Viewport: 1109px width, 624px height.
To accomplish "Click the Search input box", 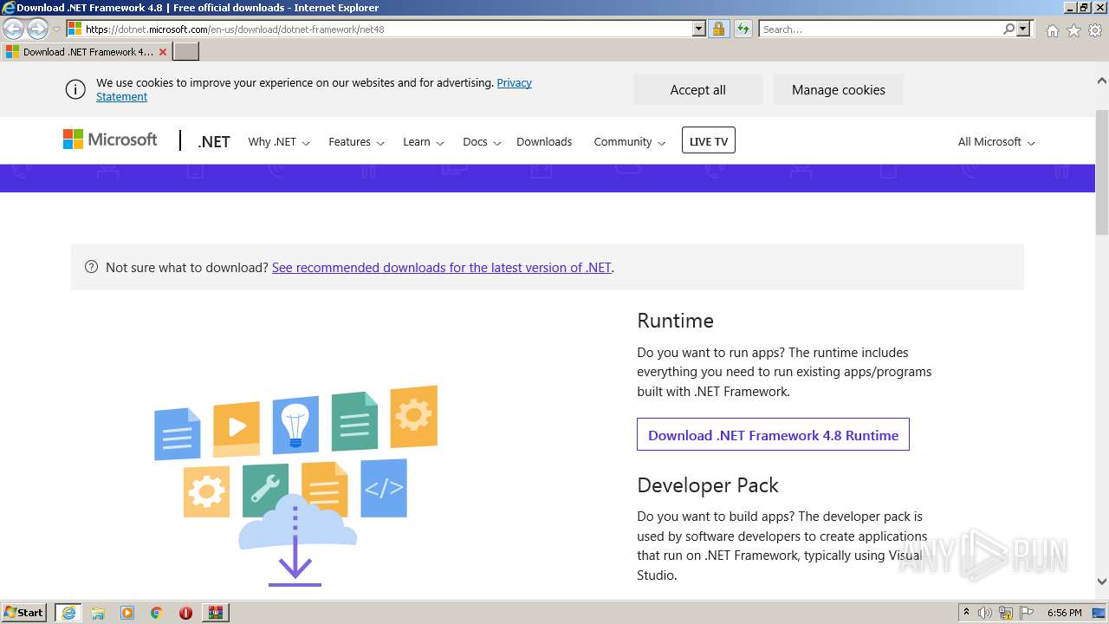I will (x=880, y=29).
